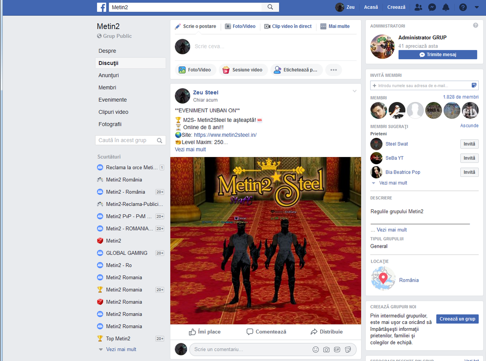Expand post text 'Vezi mai mult'
Viewport: 486px width, 361px height.
point(190,149)
